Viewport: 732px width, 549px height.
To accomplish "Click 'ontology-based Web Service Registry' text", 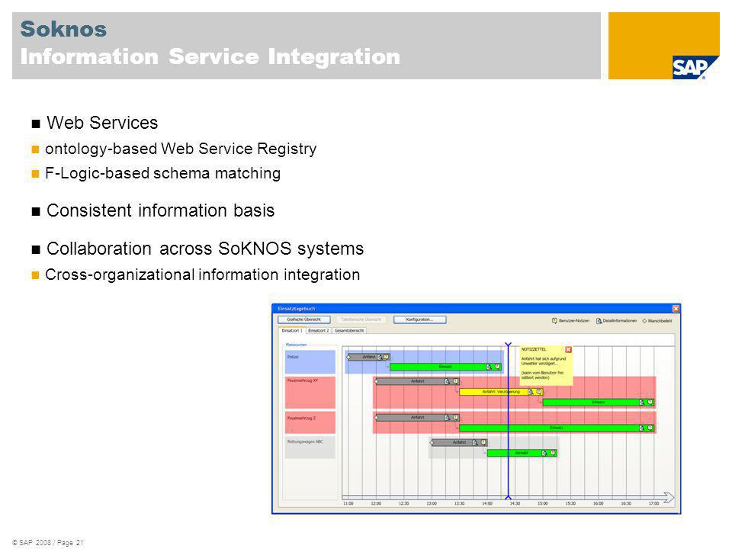I will point(181,149).
